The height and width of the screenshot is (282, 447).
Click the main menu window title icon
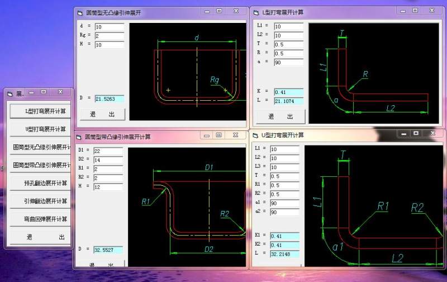10,94
